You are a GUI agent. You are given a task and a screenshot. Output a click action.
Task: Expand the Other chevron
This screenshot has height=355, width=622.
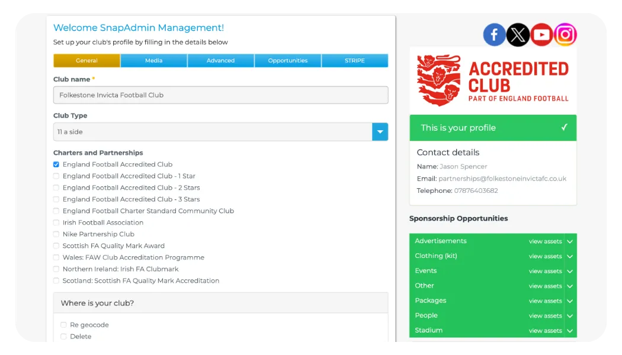pos(570,286)
